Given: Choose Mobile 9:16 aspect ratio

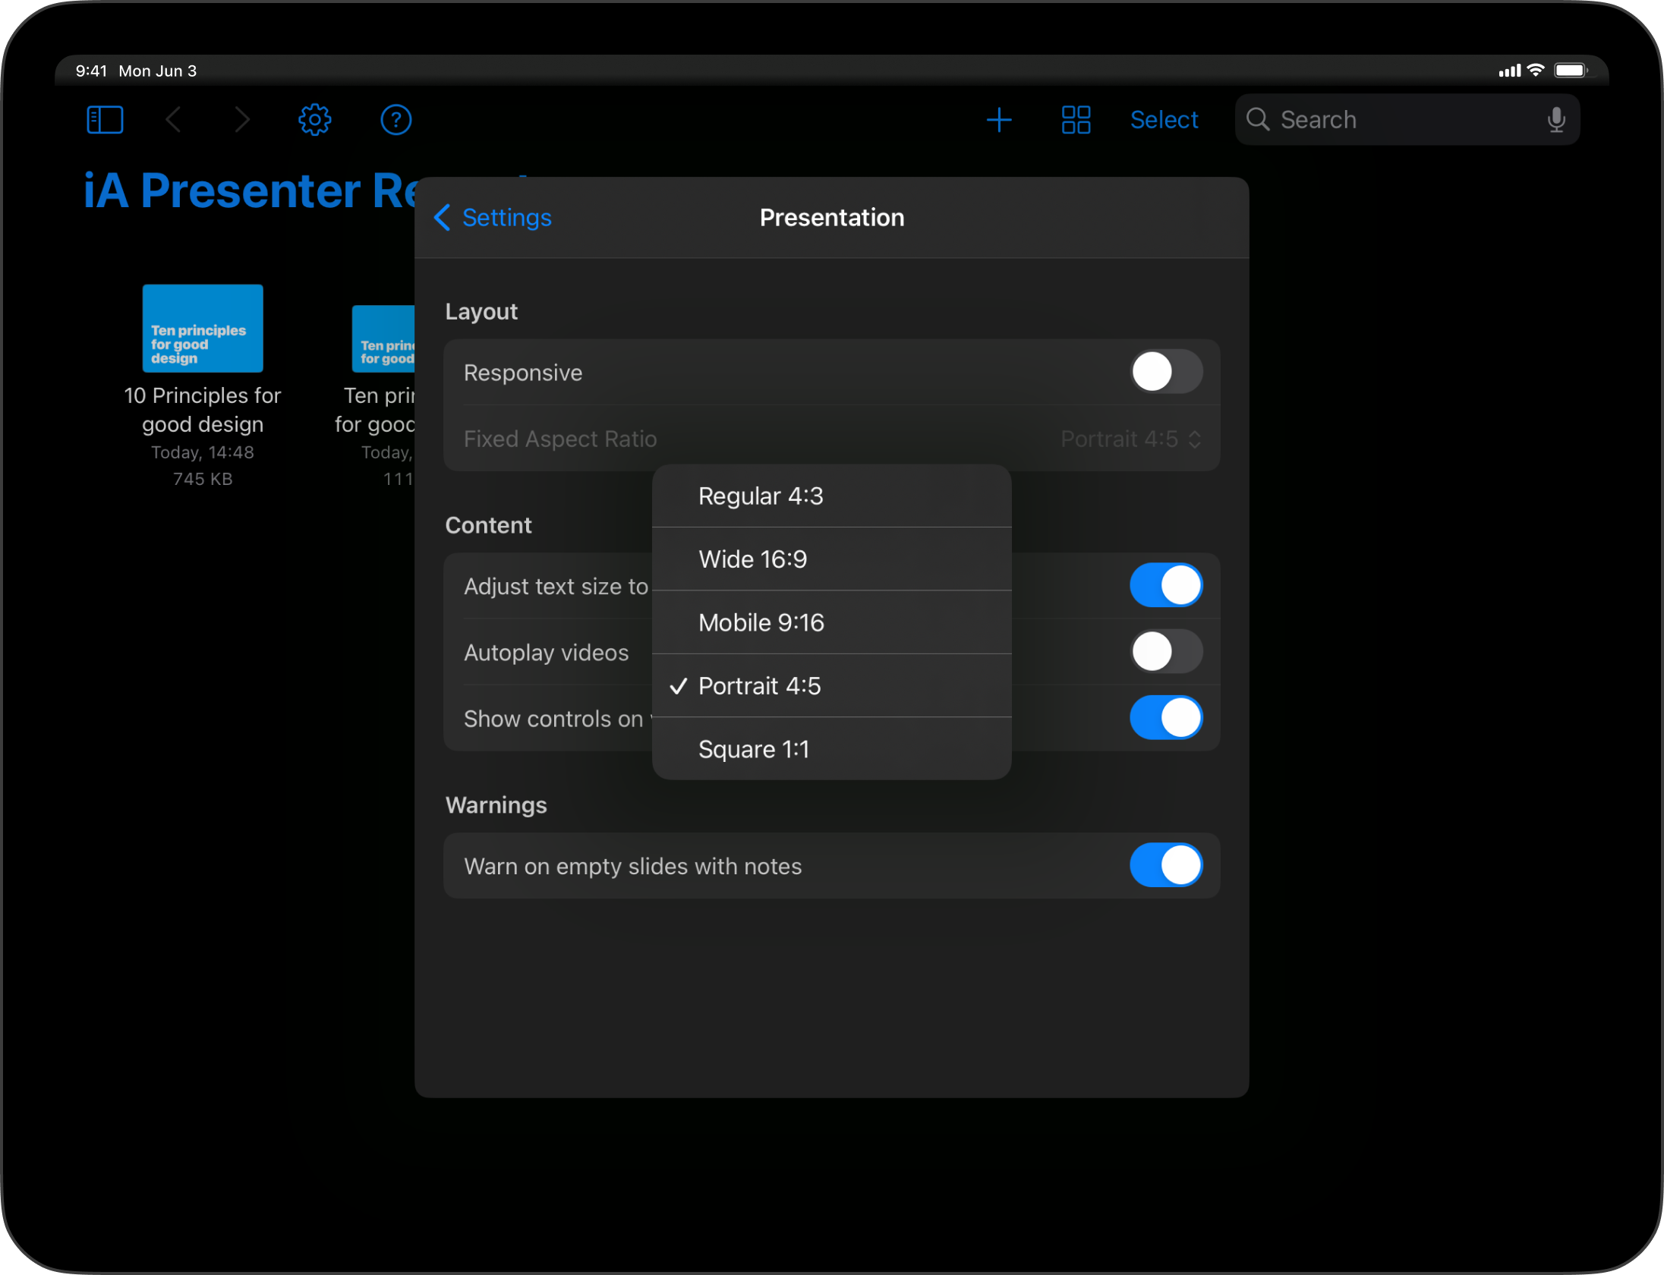Looking at the screenshot, I should click(831, 622).
